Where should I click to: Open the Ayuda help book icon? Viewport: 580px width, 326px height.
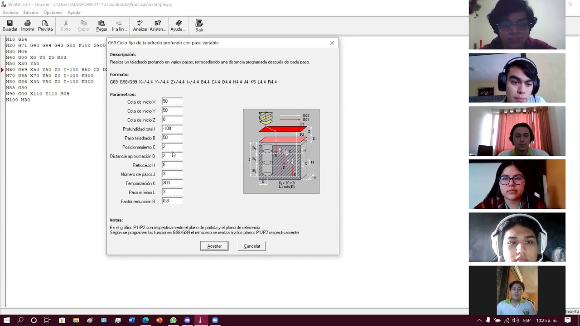point(179,26)
